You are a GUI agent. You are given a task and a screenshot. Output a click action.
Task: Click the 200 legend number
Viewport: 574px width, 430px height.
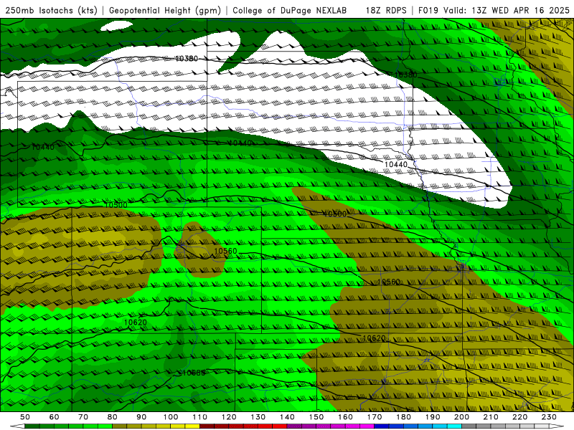tap(462, 417)
